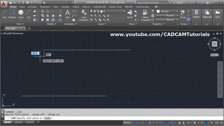Click the viewport label Top 2D Wireframe
The height and width of the screenshot is (126, 224).
coord(12,34)
